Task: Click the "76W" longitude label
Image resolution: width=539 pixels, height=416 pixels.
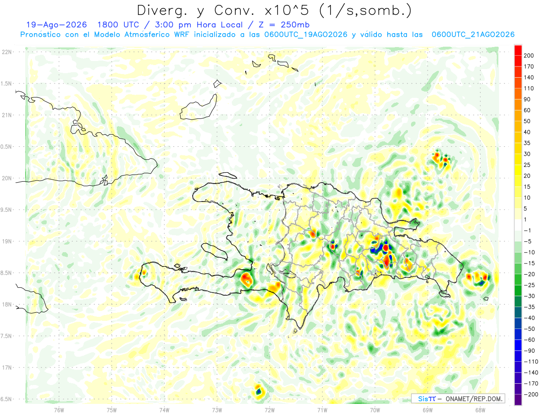Action: [x=59, y=409]
